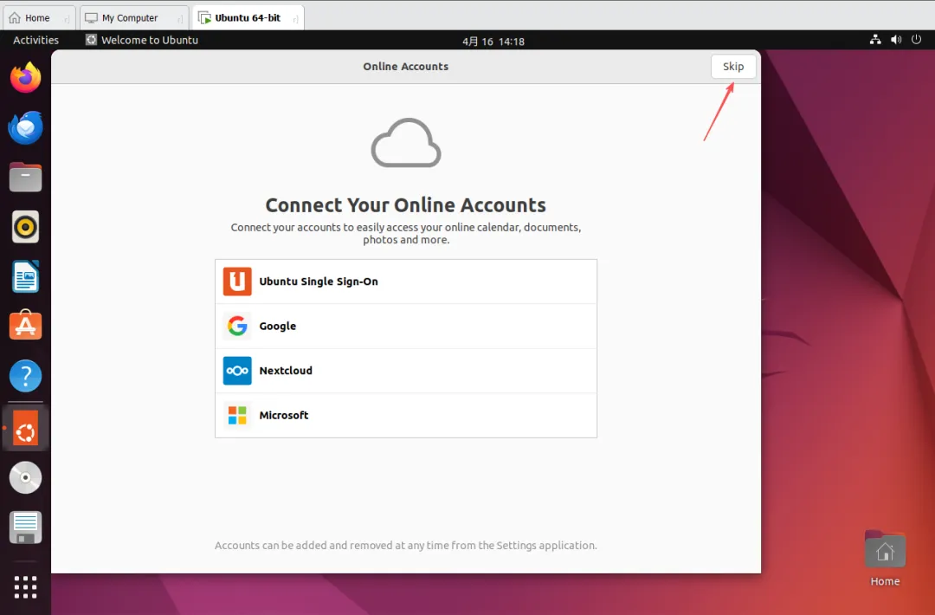Click the power icon in top bar
Viewport: 935px width, 615px height.
[917, 40]
